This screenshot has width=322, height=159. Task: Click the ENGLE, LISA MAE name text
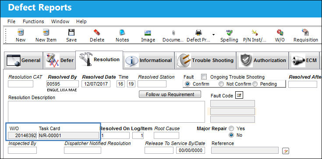pos(62,90)
